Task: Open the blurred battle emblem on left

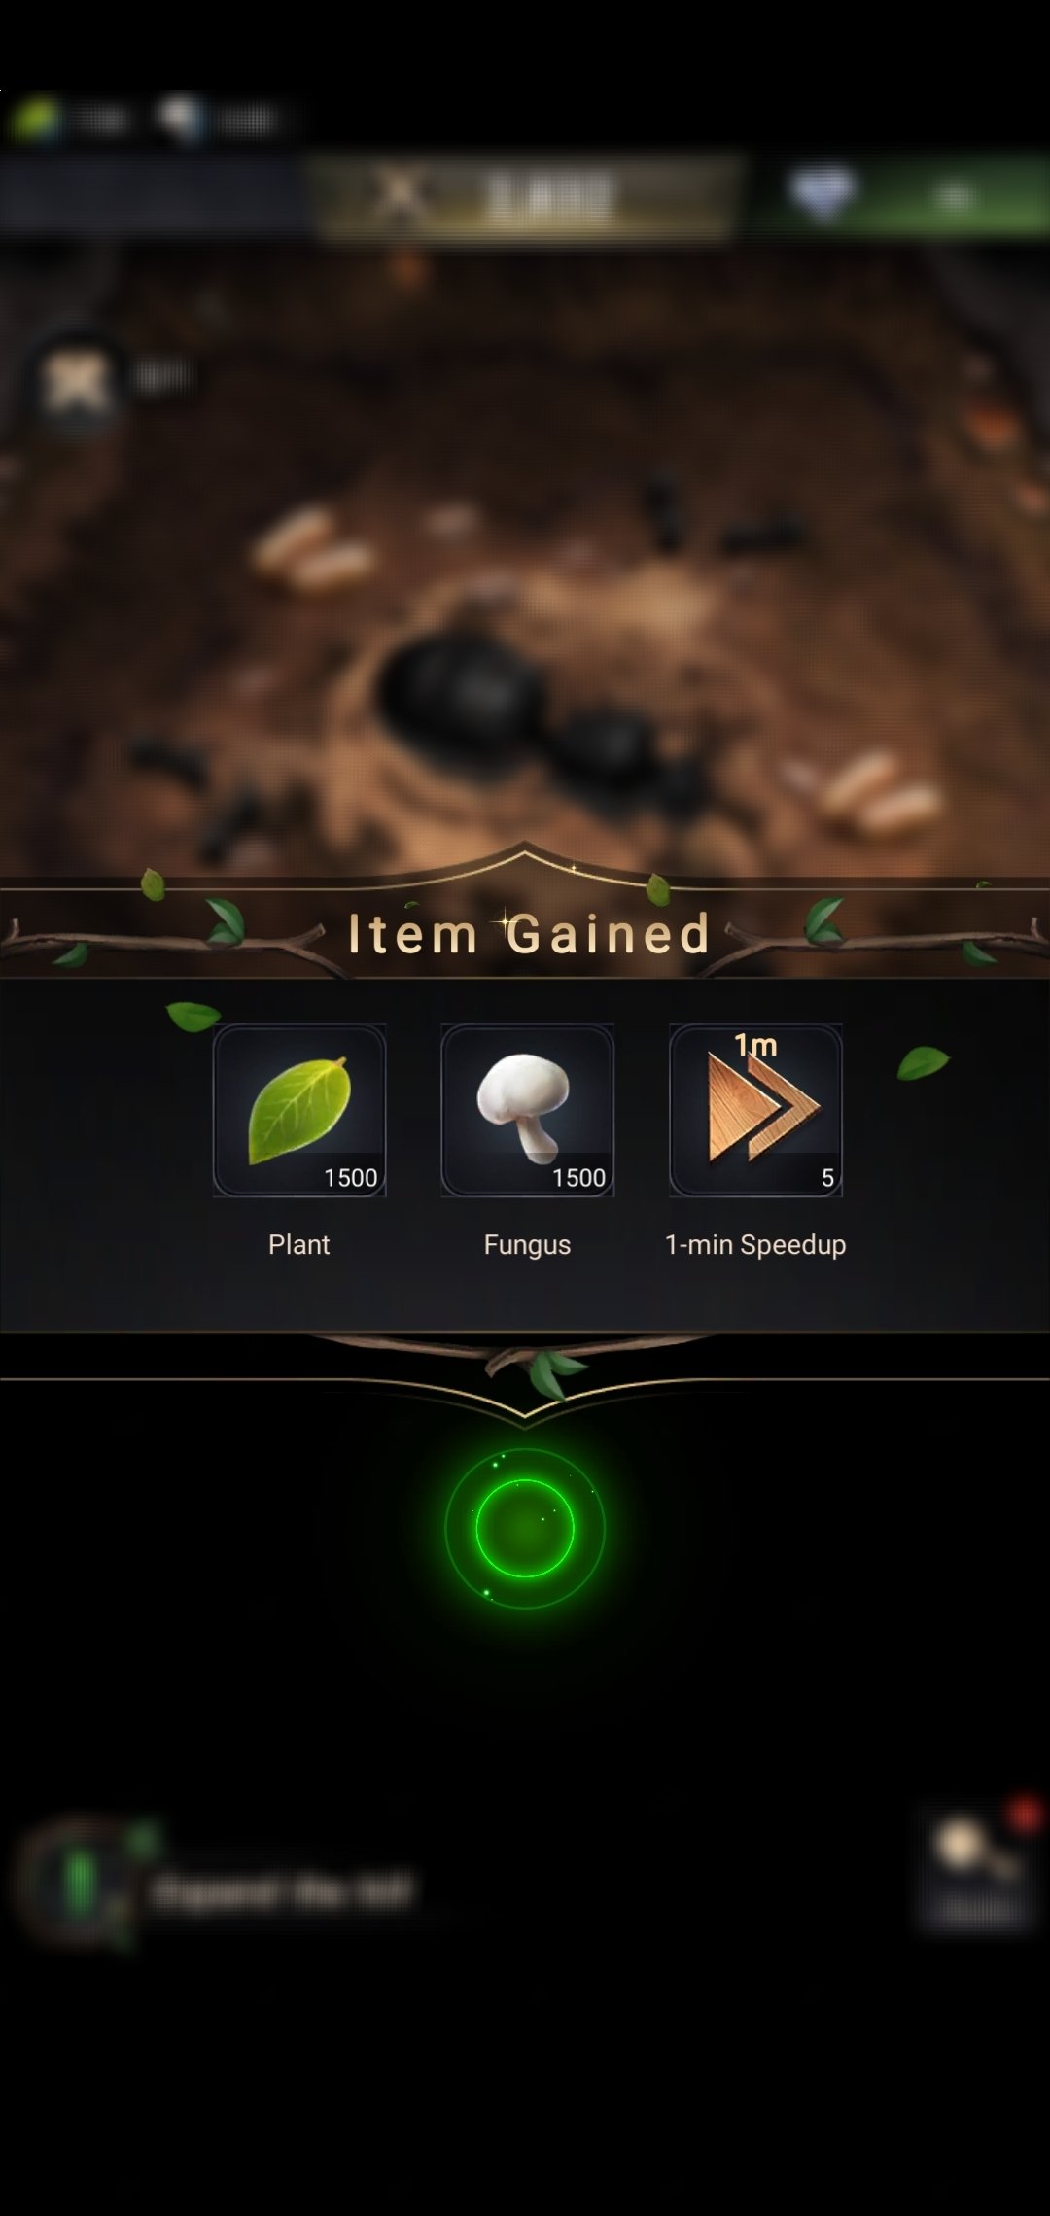Action: click(x=76, y=382)
